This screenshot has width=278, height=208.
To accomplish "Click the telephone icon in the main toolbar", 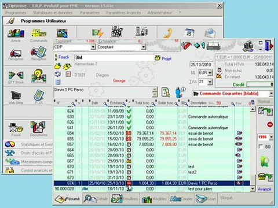I will pyautogui.click(x=167, y=33).
